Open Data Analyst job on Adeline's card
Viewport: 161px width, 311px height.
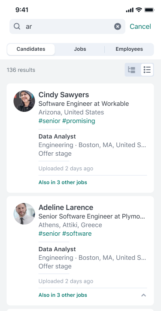tap(57, 249)
